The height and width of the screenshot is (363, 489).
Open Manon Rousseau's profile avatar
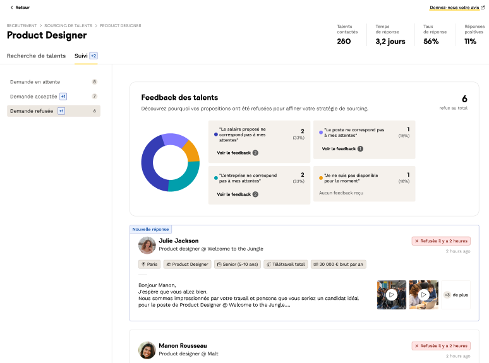coord(147,350)
